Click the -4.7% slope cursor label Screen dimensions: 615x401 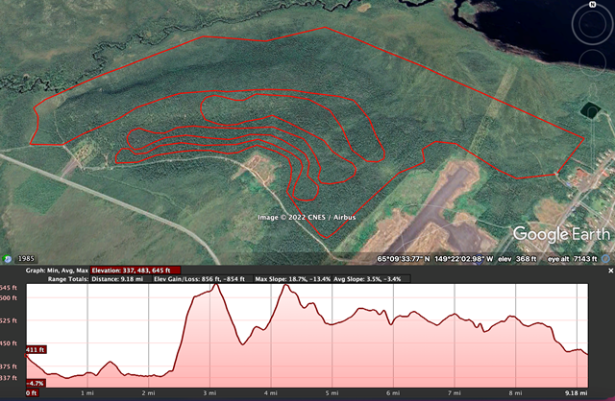(x=35, y=383)
